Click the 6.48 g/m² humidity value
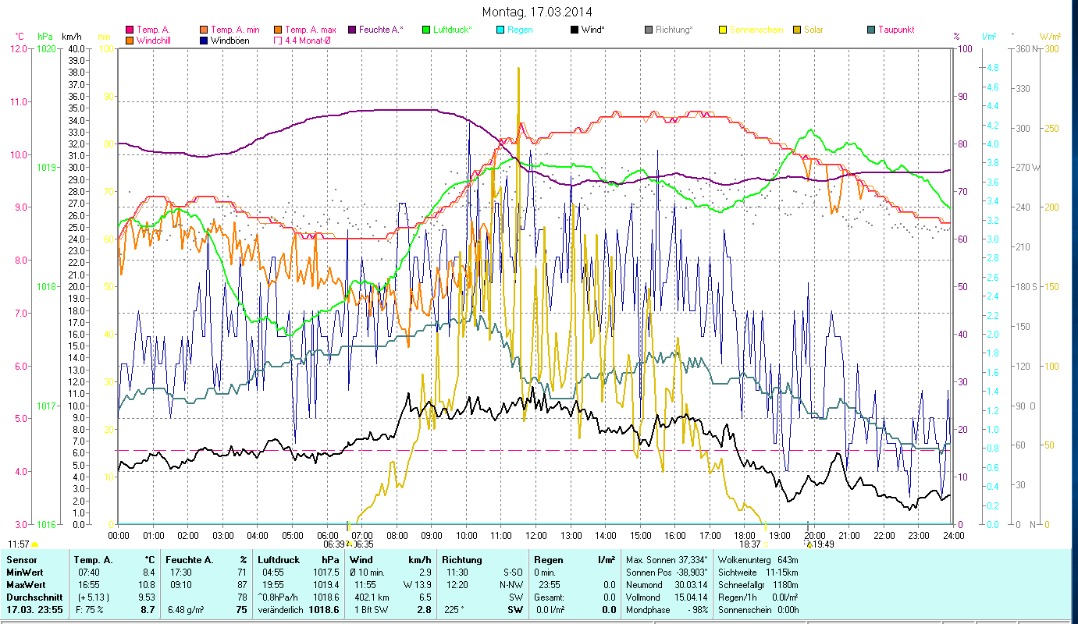 pos(185,609)
